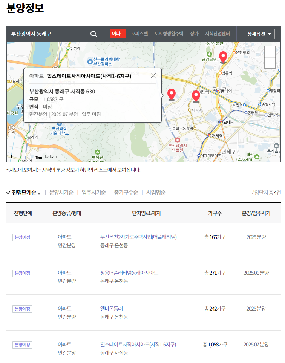
Task: Sort by 총가구수순
Action: [x=126, y=192]
